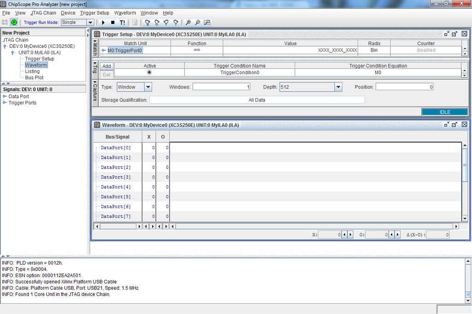
Task: Click the zoom in magnifier icon
Action: coord(188,22)
